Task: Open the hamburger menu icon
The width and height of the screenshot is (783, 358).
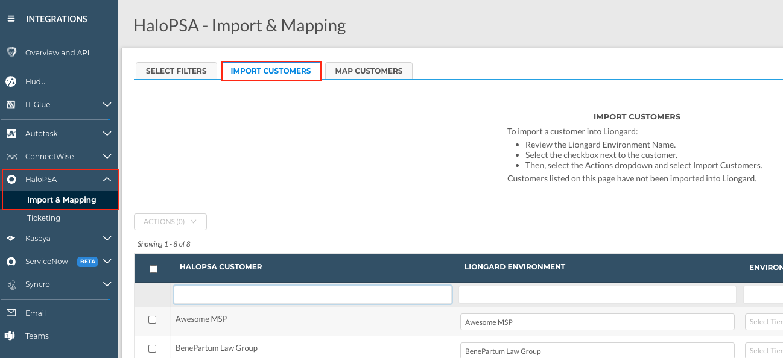Action: click(x=11, y=19)
